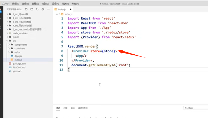Refresh the explorer with the circular arrow icon

tap(37, 9)
